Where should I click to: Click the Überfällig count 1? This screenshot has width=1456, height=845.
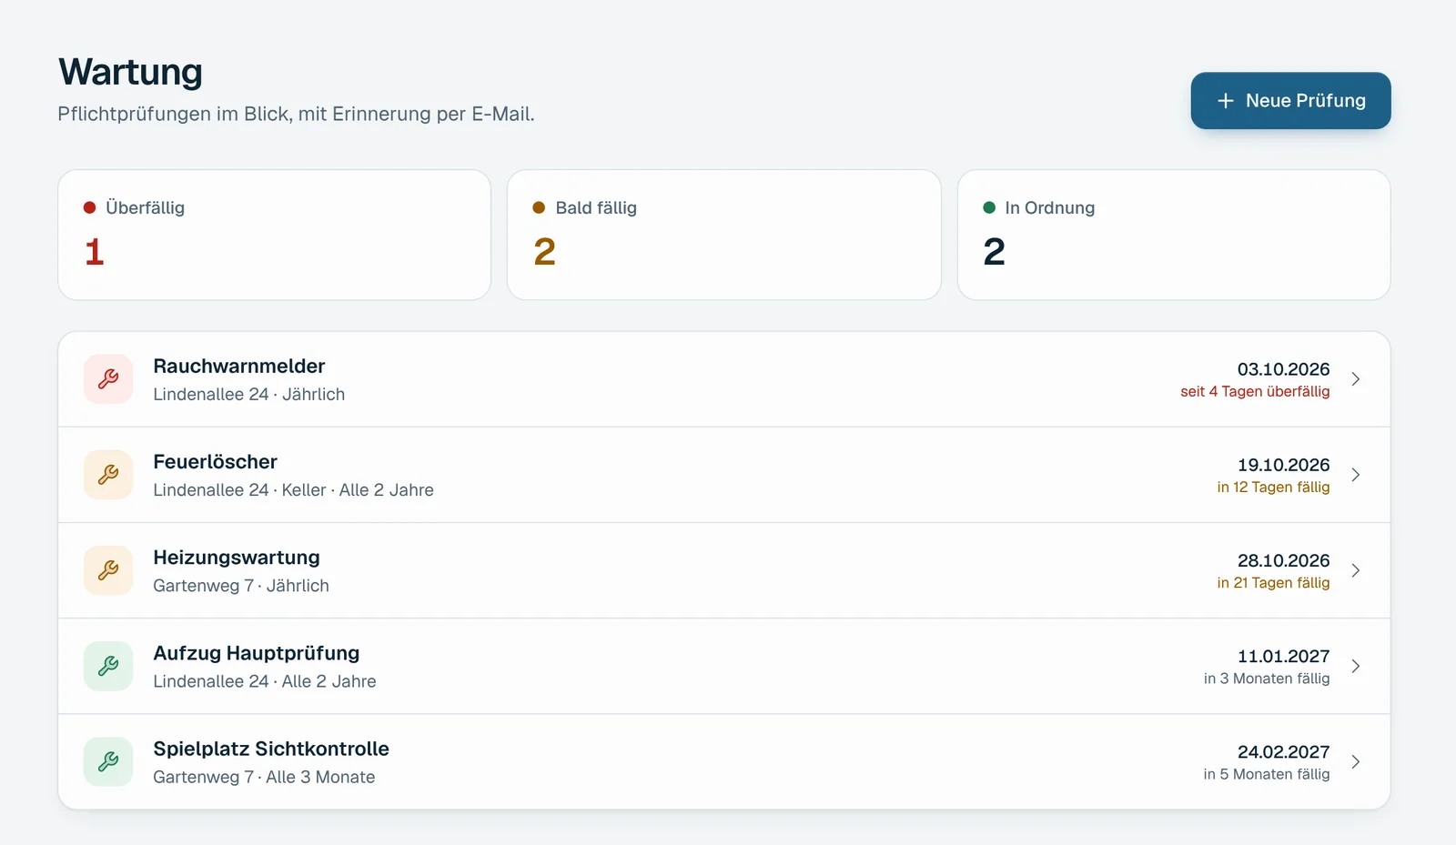pyautogui.click(x=95, y=252)
